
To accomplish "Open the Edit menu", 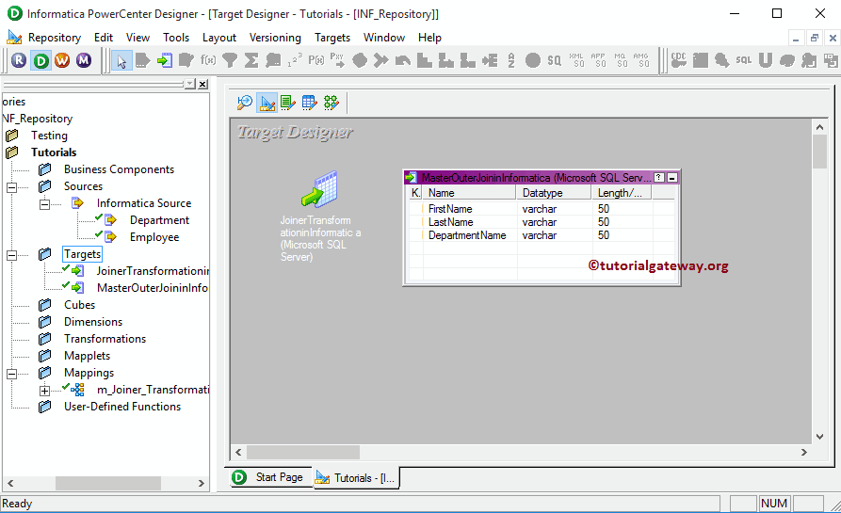I will click(x=104, y=38).
